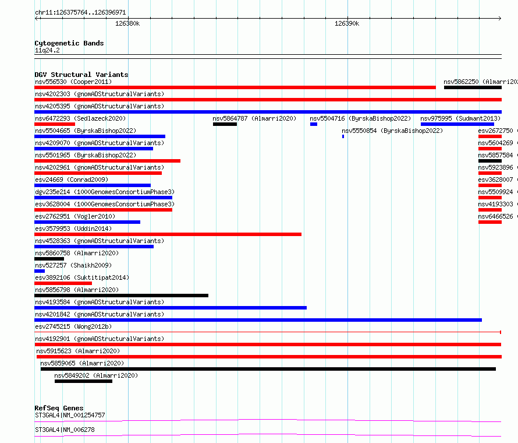Viewport: 518px width, 443px height.
Task: Click nsv5504716 (ByrskaBishop2022) label
Action: [360, 118]
